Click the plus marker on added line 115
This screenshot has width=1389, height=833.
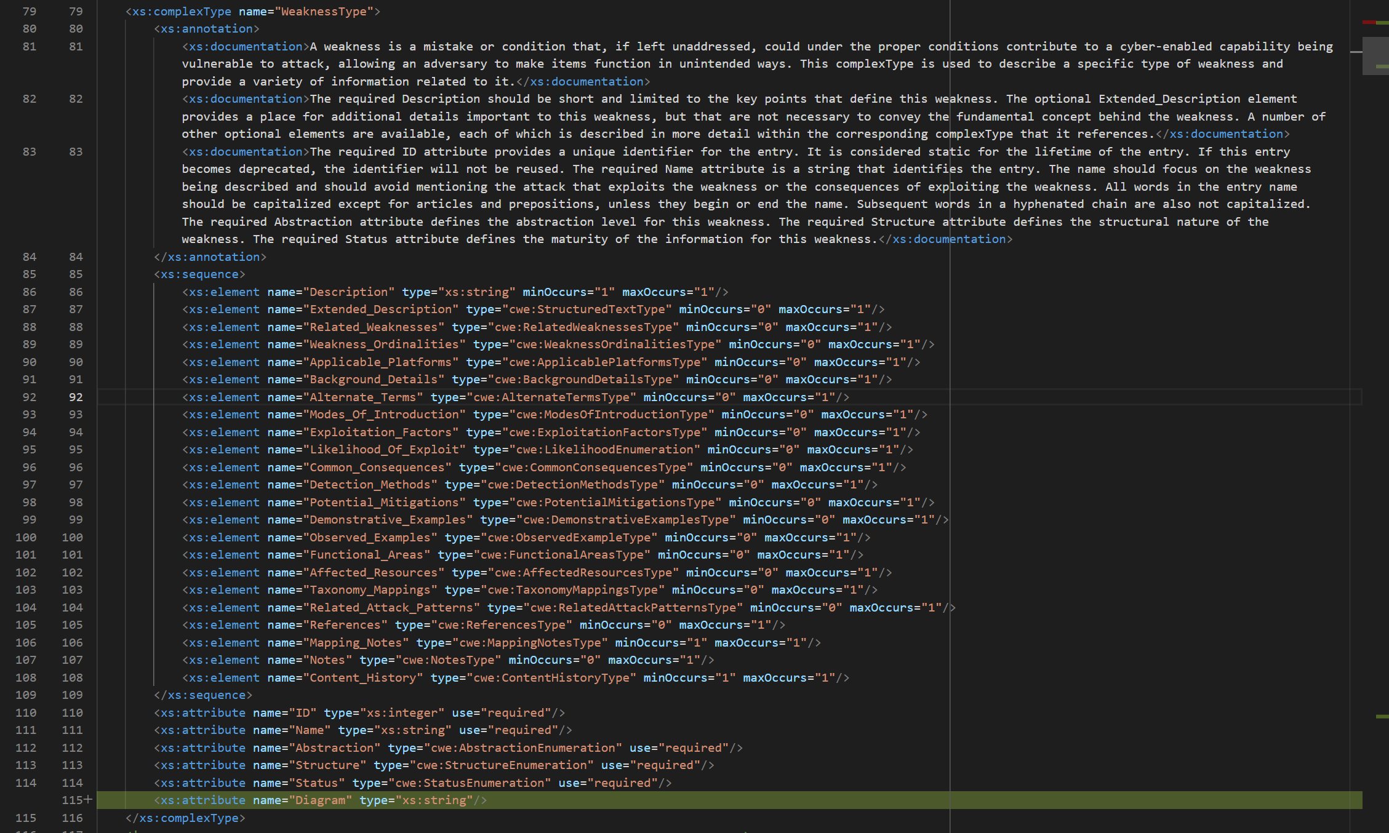point(89,800)
